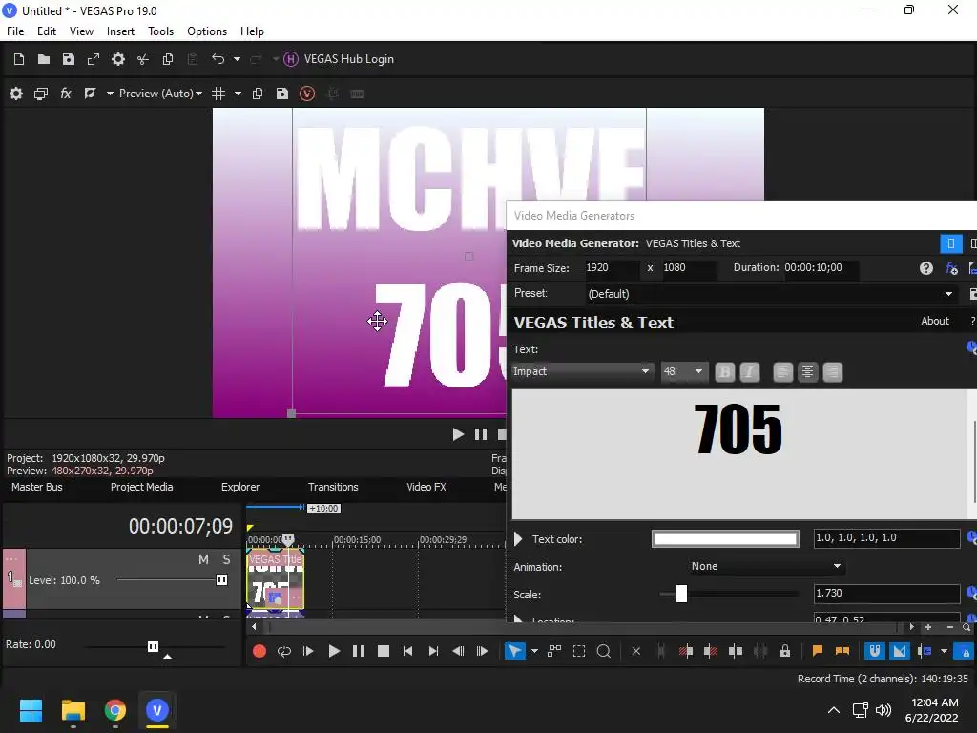
Task: Switch to the Explorer tab
Action: (239, 487)
